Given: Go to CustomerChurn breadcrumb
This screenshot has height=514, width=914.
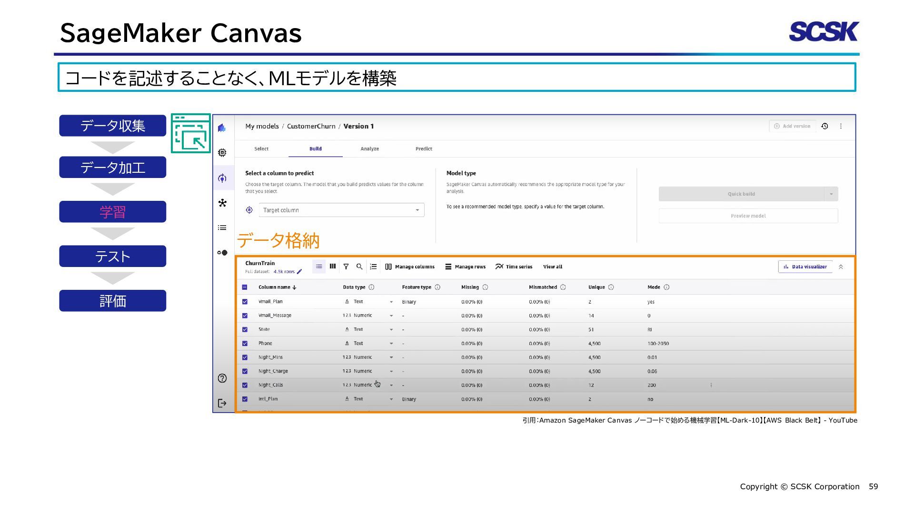Looking at the screenshot, I should (x=311, y=126).
